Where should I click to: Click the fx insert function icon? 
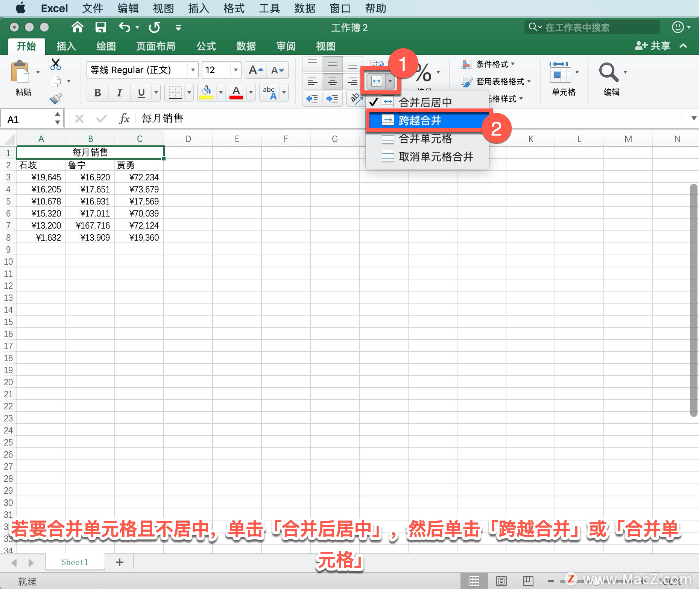[124, 119]
